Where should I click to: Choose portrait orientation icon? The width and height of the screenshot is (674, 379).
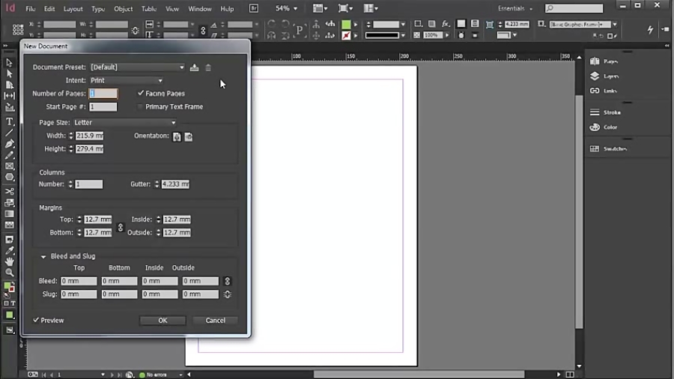click(x=177, y=136)
